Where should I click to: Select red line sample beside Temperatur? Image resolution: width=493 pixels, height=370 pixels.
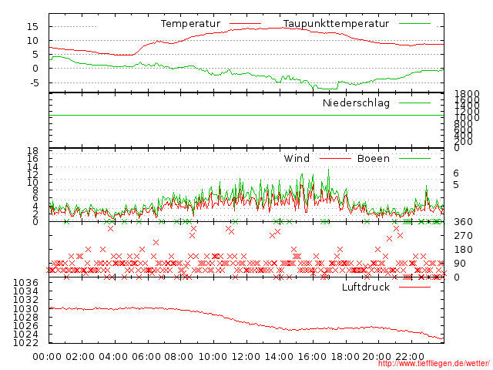coord(245,24)
